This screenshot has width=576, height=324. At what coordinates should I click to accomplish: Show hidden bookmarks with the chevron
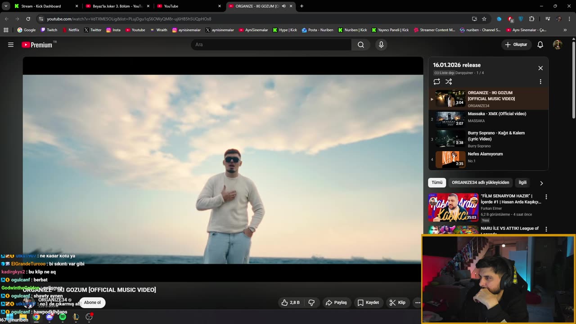coord(565,30)
